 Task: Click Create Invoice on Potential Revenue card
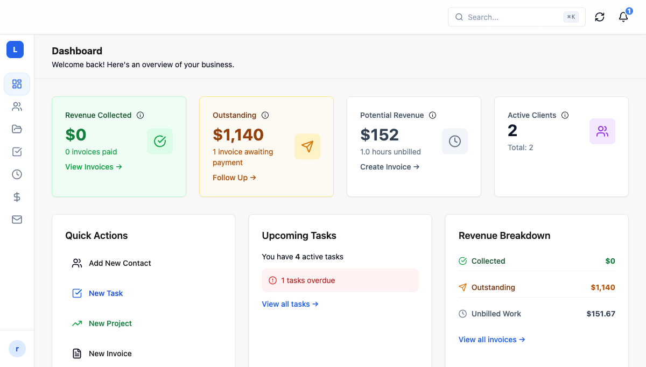390,167
